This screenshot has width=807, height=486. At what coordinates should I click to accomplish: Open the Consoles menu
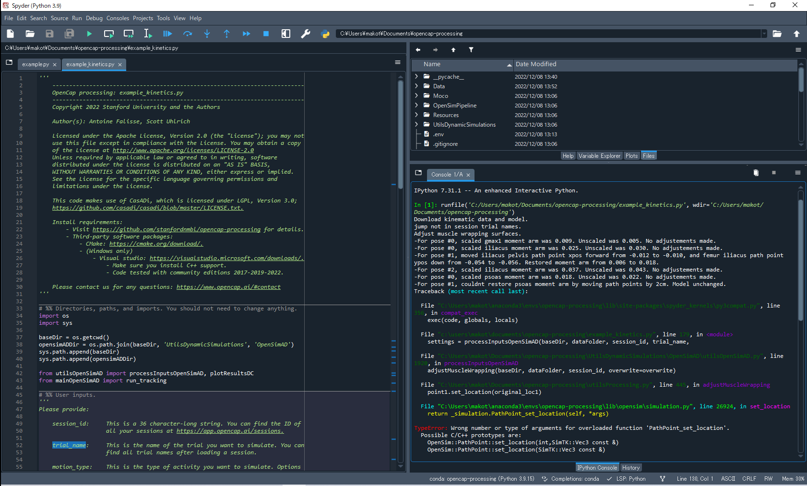pyautogui.click(x=118, y=18)
